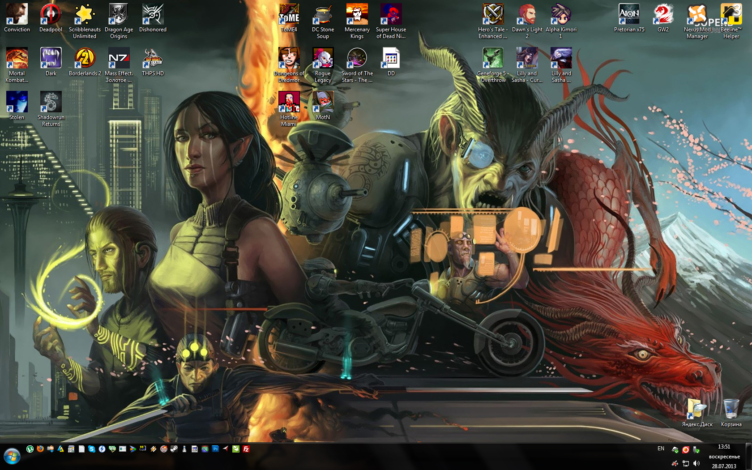
Task: Click the Dark game icon
Action: (x=51, y=62)
